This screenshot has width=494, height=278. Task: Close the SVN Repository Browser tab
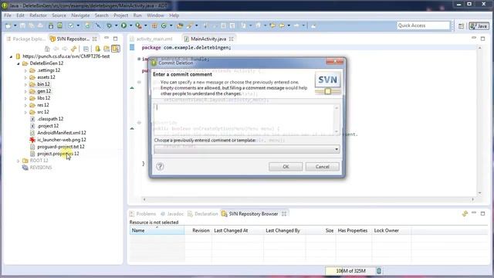284,214
